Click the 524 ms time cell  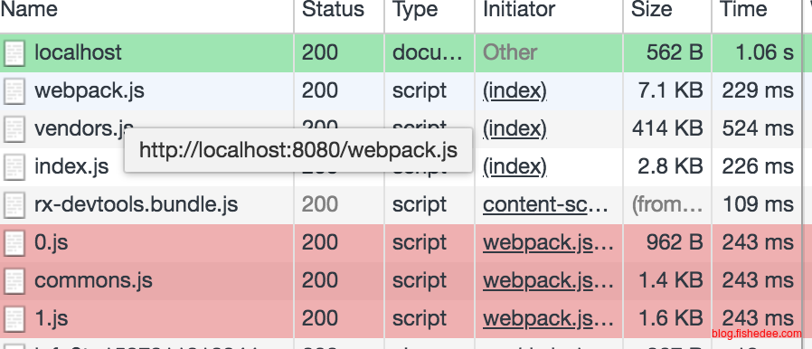[x=758, y=128]
